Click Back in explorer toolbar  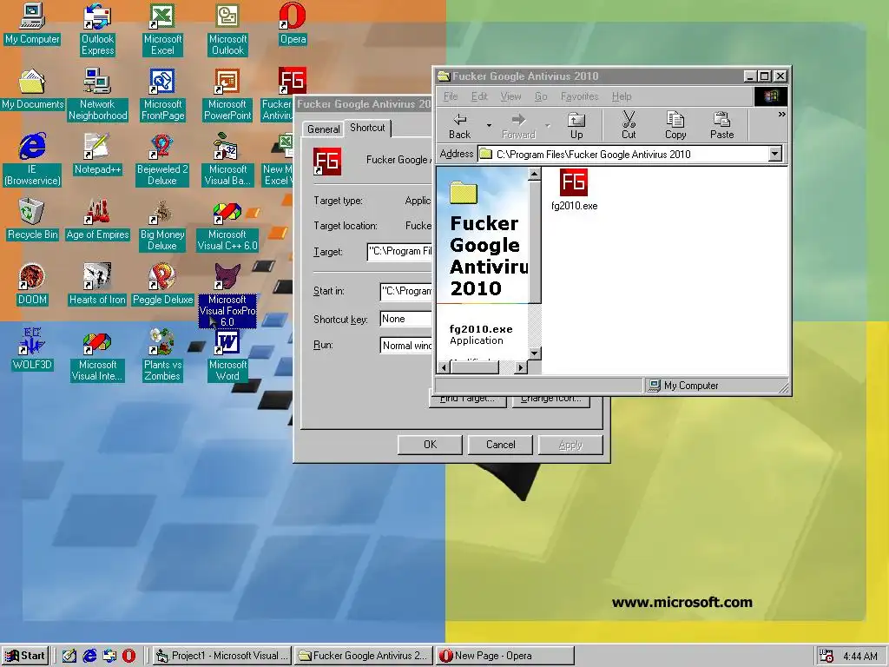(460, 125)
